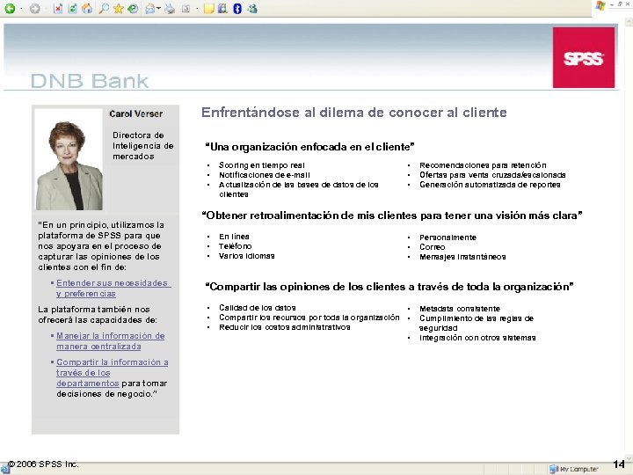The height and width of the screenshot is (475, 633).
Task: Click the Print icon
Action: tap(171, 9)
